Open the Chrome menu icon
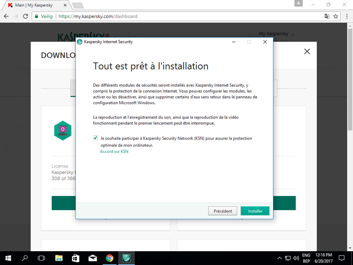The image size is (353, 265). [346, 16]
